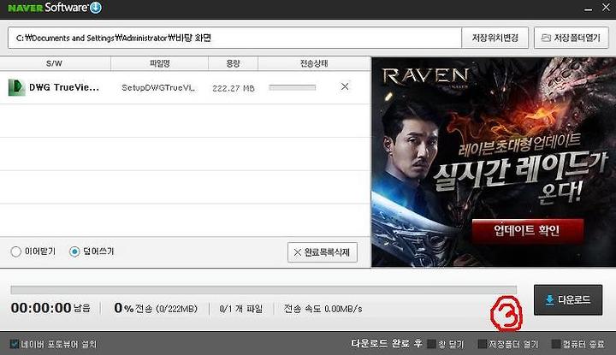Click the 파일명 column header
This screenshot has height=355, width=616.
point(159,63)
